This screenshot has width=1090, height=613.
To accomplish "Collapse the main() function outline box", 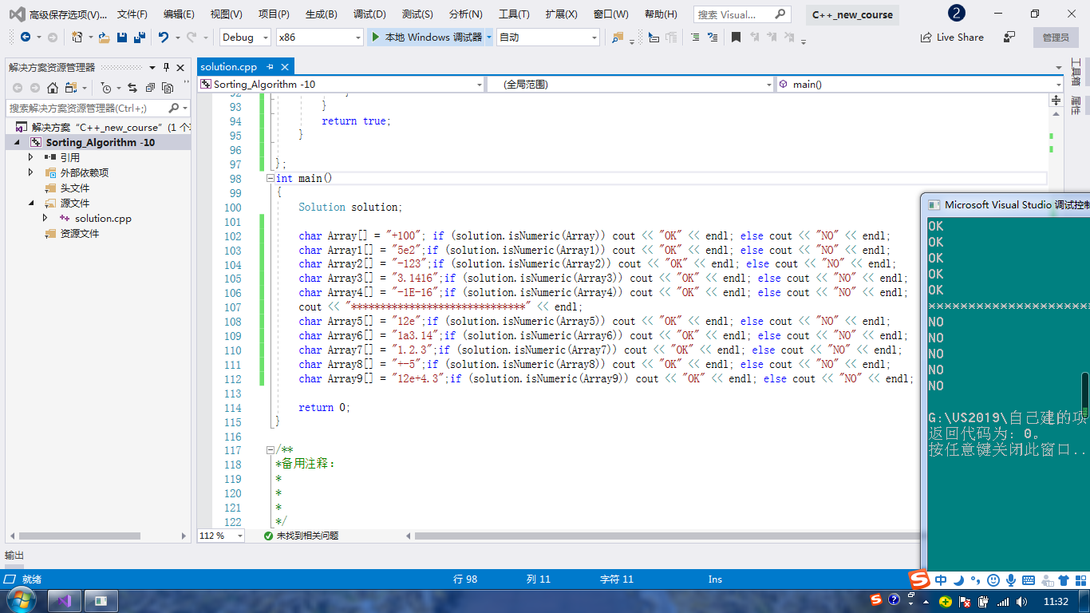I will coord(271,179).
